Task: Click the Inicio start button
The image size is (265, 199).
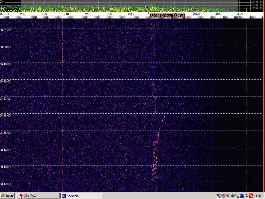Action: tap(8, 196)
